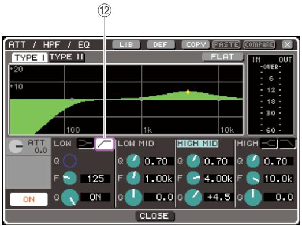Click the LOW band G knob
Viewport: 302px width, 226px height.
pyautogui.click(x=70, y=198)
